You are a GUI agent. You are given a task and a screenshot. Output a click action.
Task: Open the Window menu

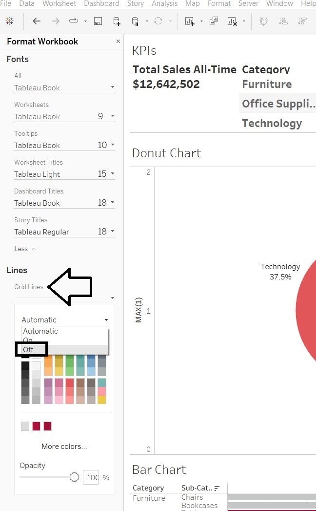279,3
